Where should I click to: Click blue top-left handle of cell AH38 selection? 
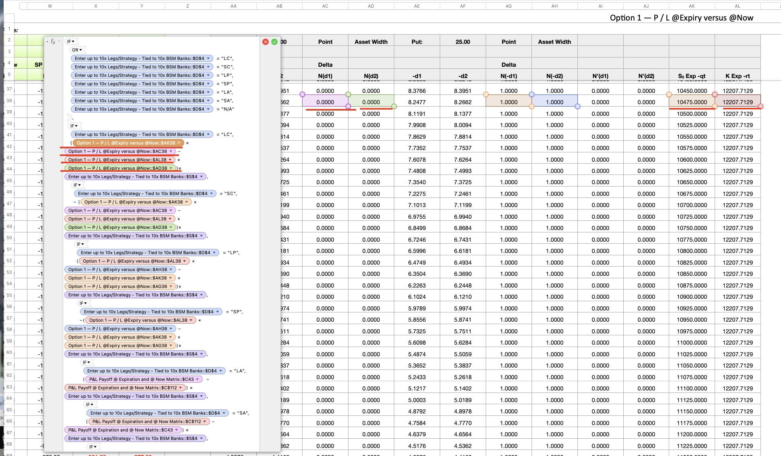pyautogui.click(x=532, y=94)
